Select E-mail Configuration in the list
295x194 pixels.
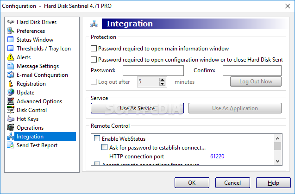point(42,75)
